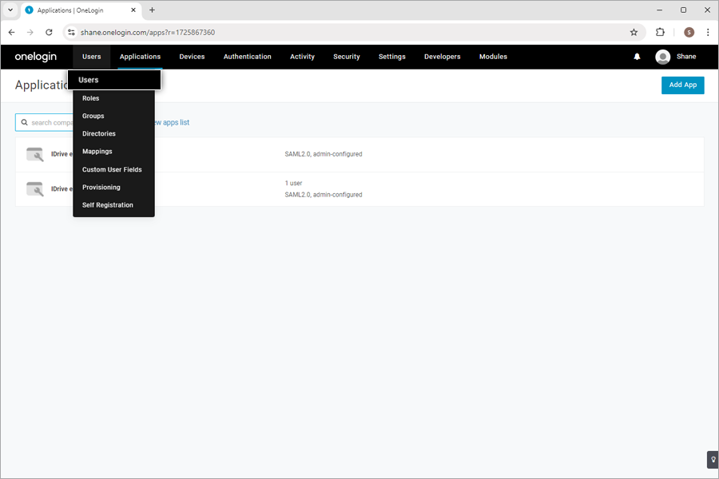Click the first row's SAML2.0 admin-configured text
This screenshot has height=479, width=719.
(324, 154)
